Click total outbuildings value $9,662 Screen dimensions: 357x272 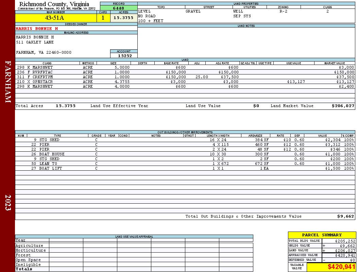pyautogui.click(x=346, y=217)
